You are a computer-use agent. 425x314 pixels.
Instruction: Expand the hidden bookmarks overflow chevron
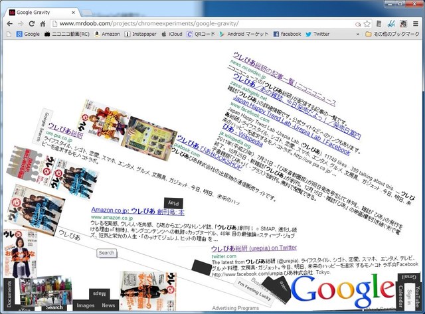pyautogui.click(x=358, y=34)
